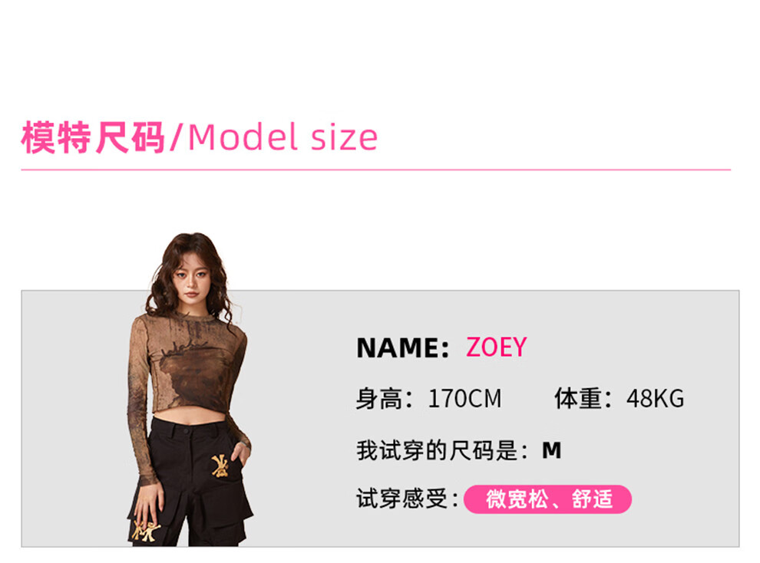Click the 170CM height value
This screenshot has height=563, width=760.
pyautogui.click(x=464, y=399)
